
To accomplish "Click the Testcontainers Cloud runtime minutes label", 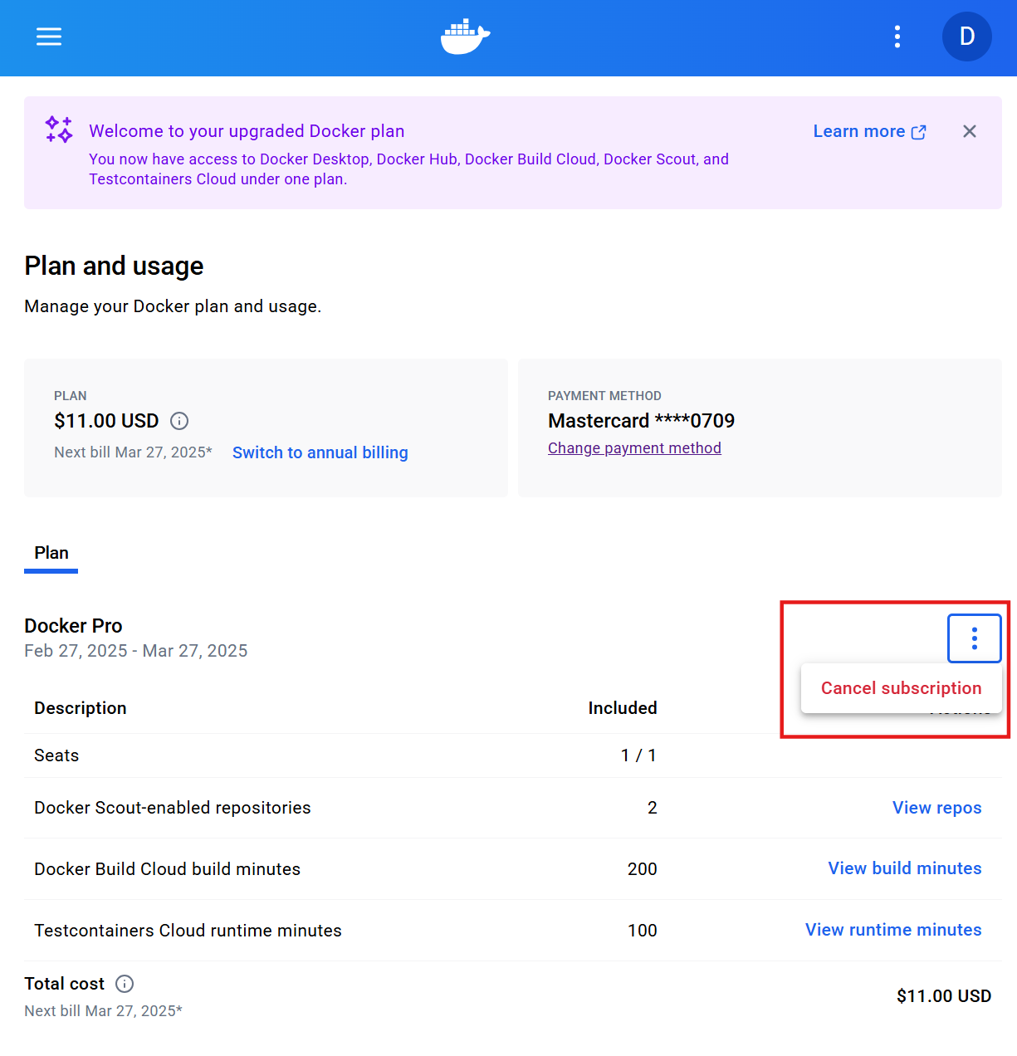I will click(x=188, y=931).
